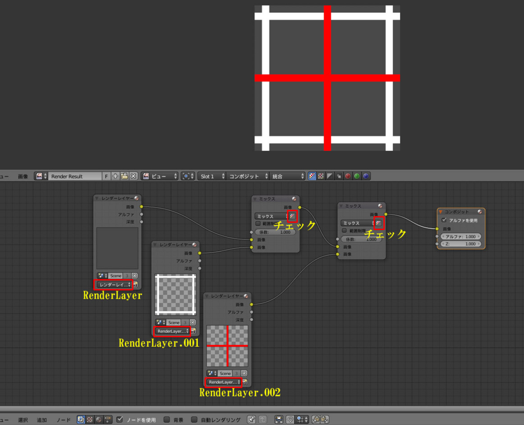Browse scene icon on first レンダーレイヤー node
524x425 pixels.
(x=102, y=276)
